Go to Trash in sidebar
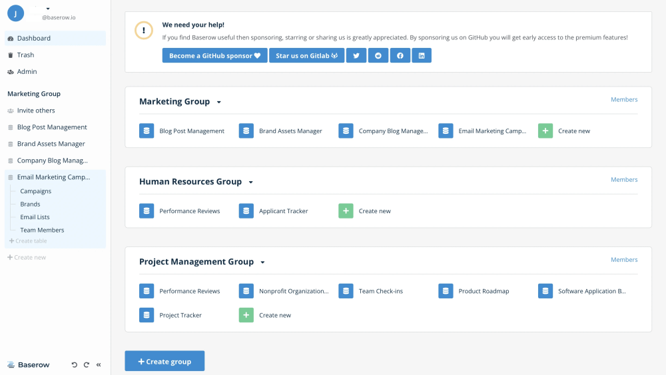This screenshot has height=375, width=666. [x=25, y=55]
